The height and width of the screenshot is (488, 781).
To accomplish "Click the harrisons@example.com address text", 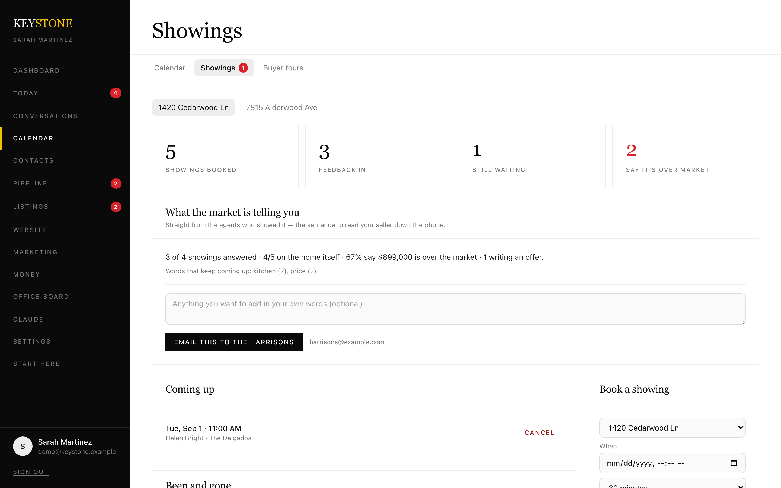I will coord(347,342).
